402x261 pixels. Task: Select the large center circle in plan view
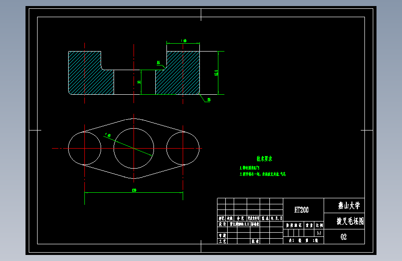[x=134, y=149]
